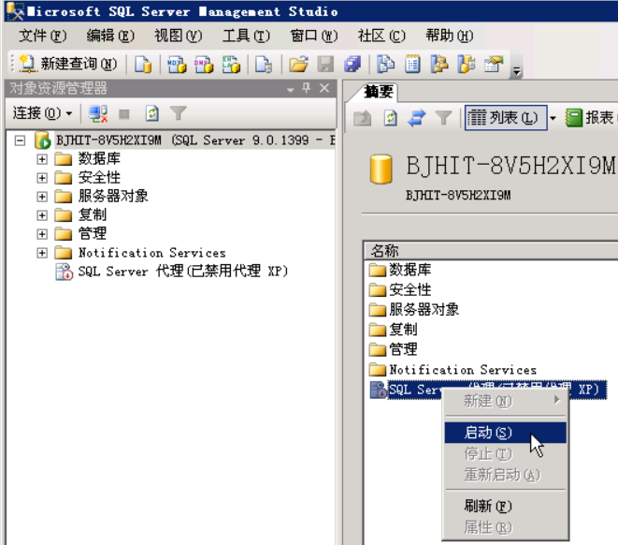618x545 pixels.
Task: Open the 窗口(W) menu
Action: [x=314, y=36]
